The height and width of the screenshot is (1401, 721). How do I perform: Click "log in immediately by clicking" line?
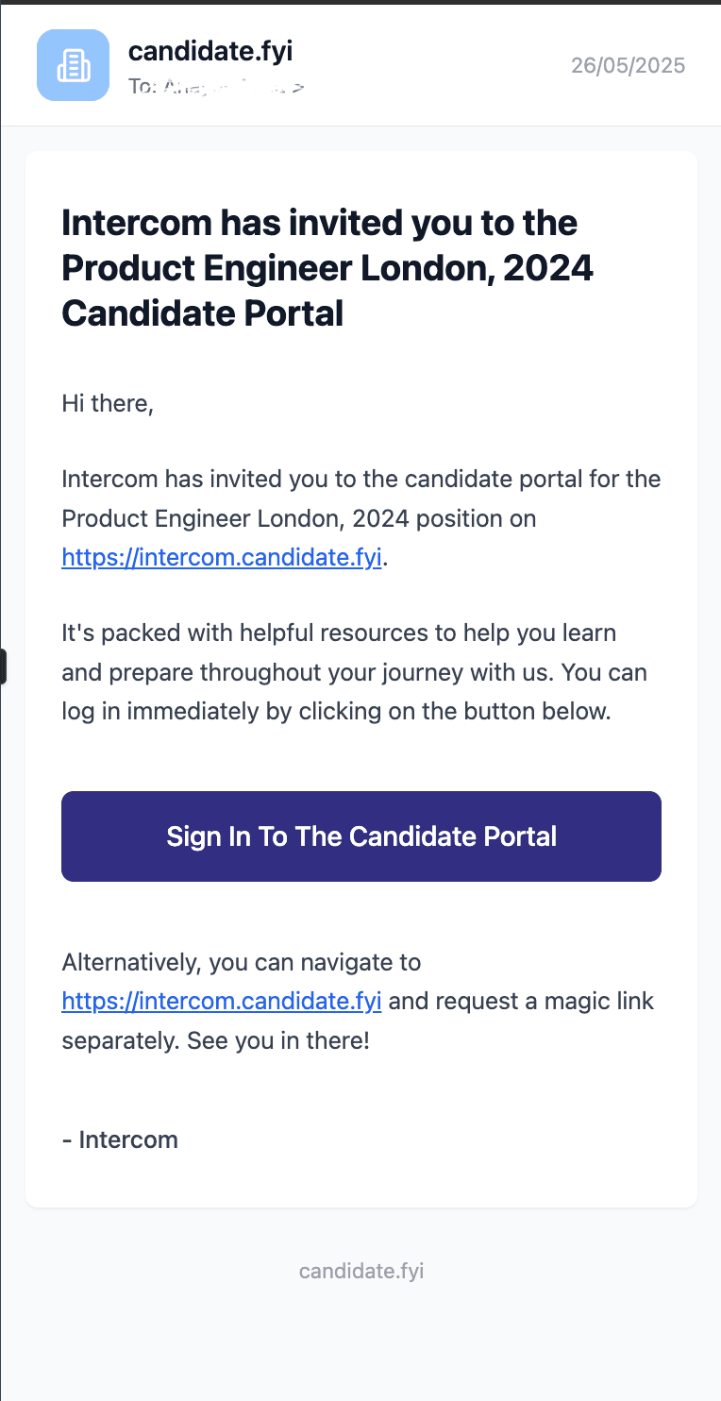[336, 711]
